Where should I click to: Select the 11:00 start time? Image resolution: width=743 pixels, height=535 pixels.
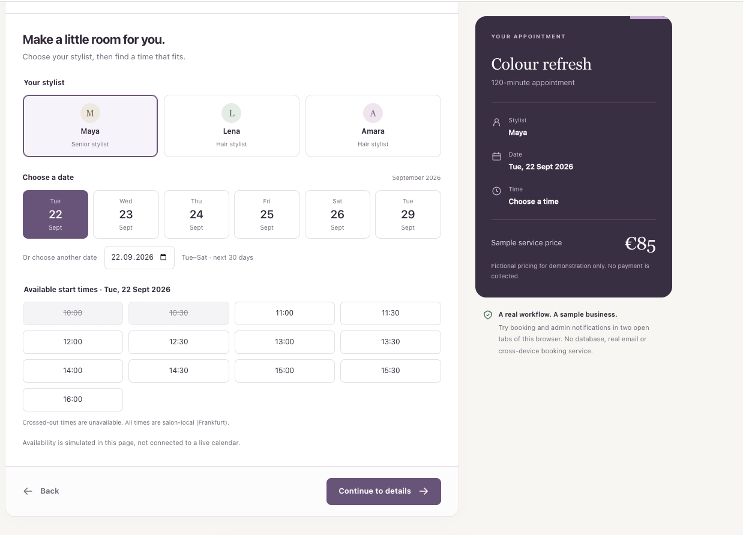[284, 313]
